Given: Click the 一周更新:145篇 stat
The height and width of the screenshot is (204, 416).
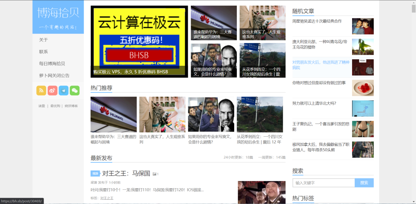Looking at the screenshot, I should point(272,157).
